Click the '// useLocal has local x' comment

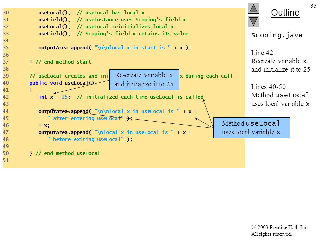click(111, 13)
